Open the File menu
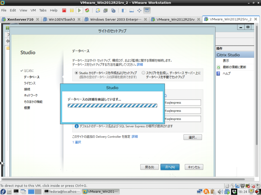 pyautogui.click(x=4, y=10)
